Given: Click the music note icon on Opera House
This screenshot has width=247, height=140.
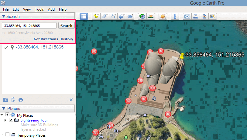Looking at the screenshot, I should click(x=154, y=98).
